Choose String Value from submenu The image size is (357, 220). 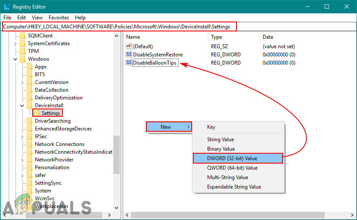tap(239, 139)
